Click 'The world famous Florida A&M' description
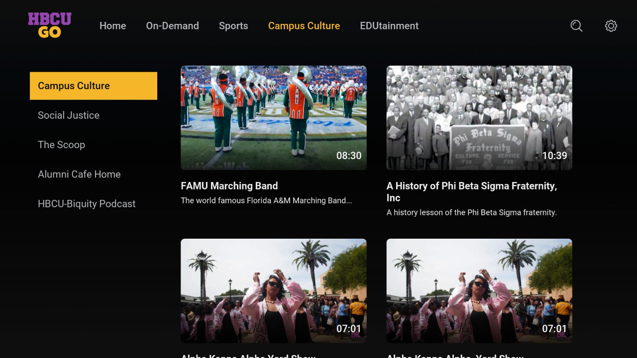This screenshot has height=358, width=637. point(266,201)
